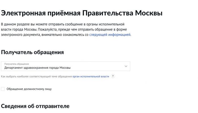Screen dimensions: 198x113
Task: Click intro text 'электронного документа, внимательно ознакомьтесь со'
Action: coord(45,35)
